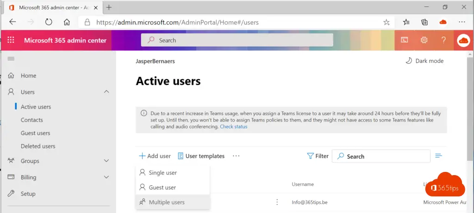Show more toolbar commands ellipsis
474x213 pixels.
pyautogui.click(x=236, y=156)
